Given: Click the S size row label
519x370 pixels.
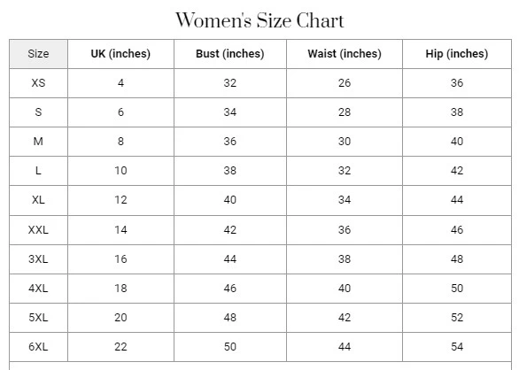Looking at the screenshot, I should click(x=38, y=112).
